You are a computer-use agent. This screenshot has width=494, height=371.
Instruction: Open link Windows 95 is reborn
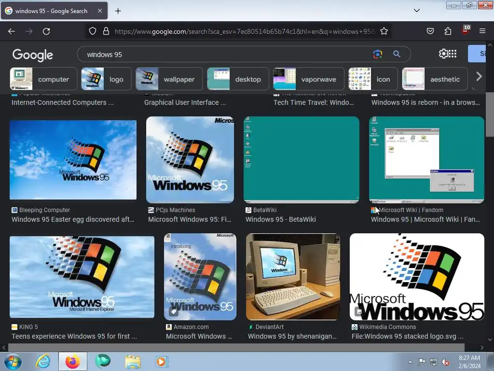coord(425,102)
